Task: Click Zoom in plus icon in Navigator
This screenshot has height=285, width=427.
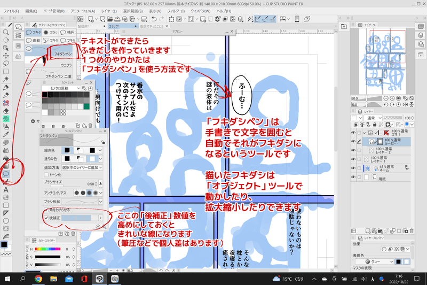Action: [392, 98]
